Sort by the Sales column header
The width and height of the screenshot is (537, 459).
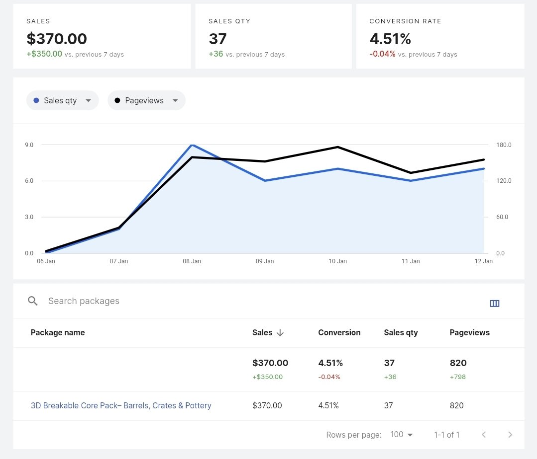(262, 332)
